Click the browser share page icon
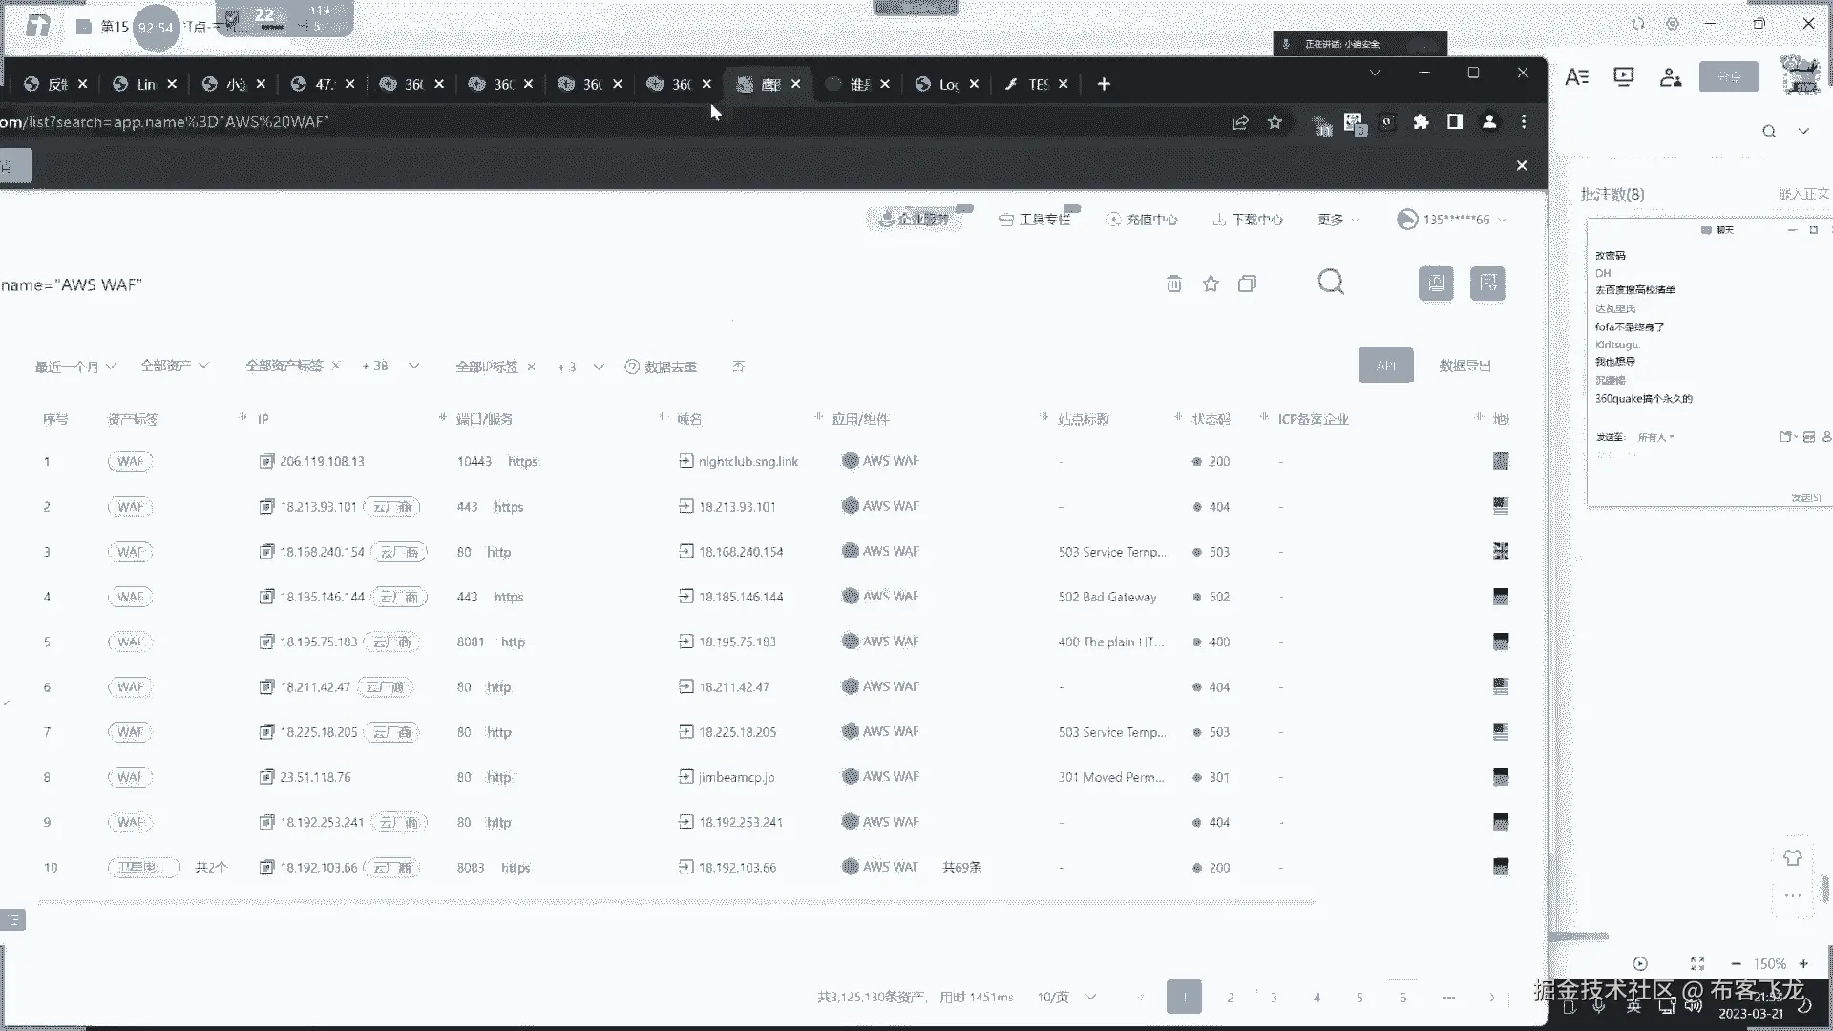The height and width of the screenshot is (1031, 1833). 1240,122
